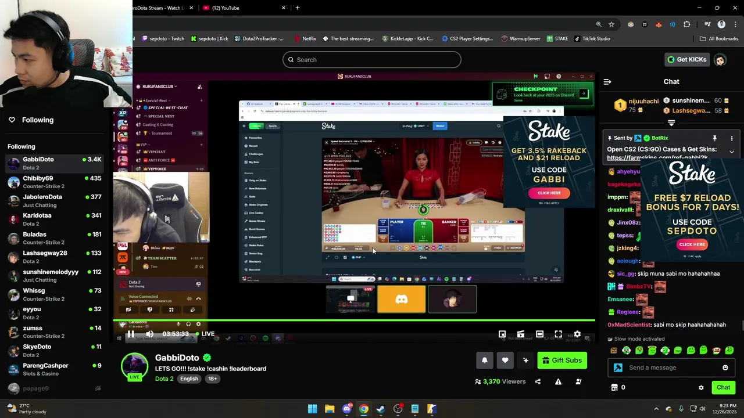Open Chrome media controls icon
Viewport: 744px width, 418px height.
pyautogui.click(x=707, y=24)
